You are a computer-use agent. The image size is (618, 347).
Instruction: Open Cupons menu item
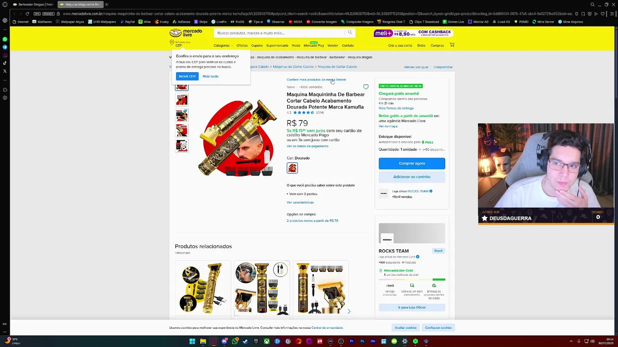(x=257, y=45)
